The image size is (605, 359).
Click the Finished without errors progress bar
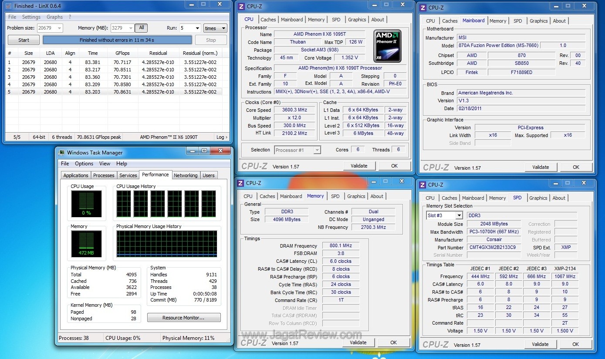tap(117, 40)
